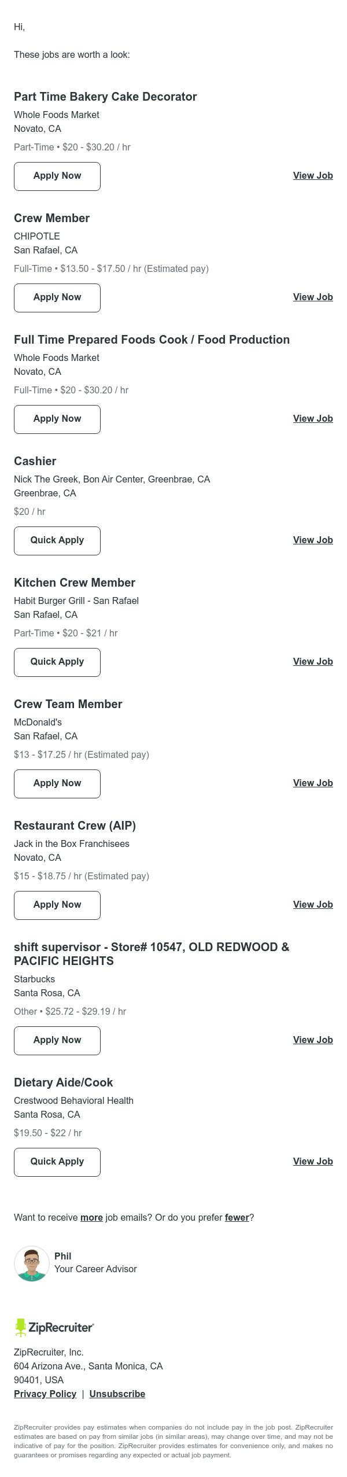
Task: Quick Apply for Dietary Aide/Cook
Action: 57,1162
